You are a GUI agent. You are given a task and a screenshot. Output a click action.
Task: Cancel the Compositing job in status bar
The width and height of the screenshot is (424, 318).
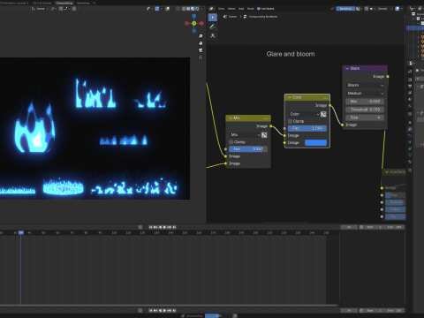click(x=235, y=315)
